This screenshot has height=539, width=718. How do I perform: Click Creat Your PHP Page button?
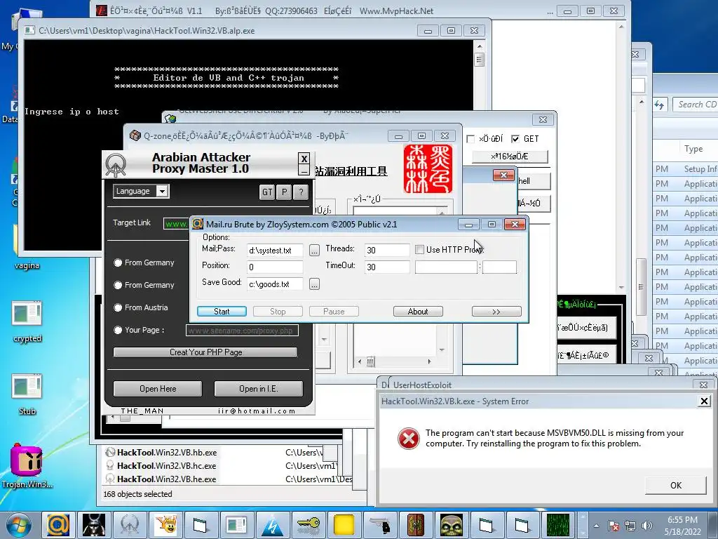pyautogui.click(x=205, y=352)
